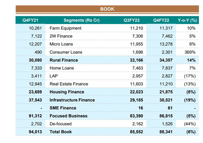Click the SME Finance row label

coord(63,108)
